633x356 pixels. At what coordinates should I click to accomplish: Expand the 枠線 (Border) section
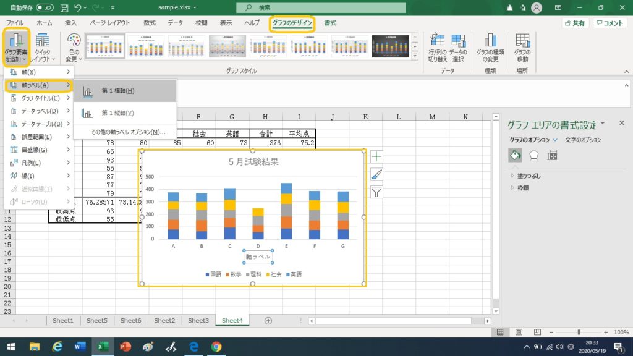(522, 187)
